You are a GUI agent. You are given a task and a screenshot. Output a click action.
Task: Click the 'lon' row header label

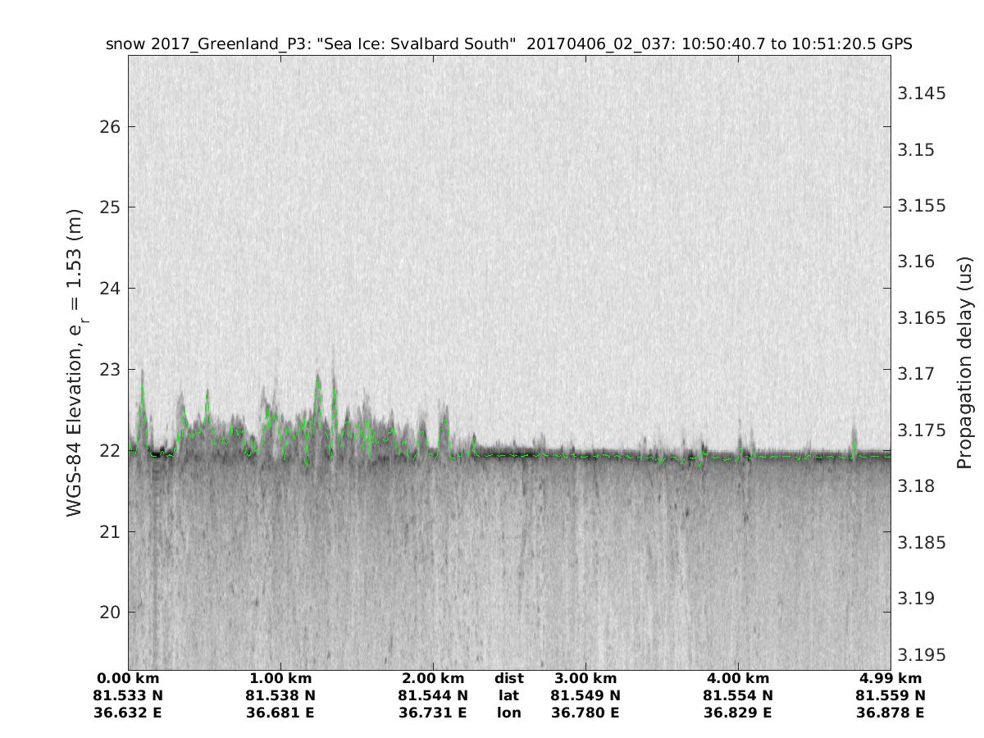point(508,713)
